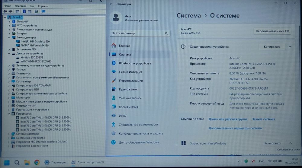Expand the Контроллеры USB node
Image resolution: width=302 pixels, height=168 pixels.
click(9, 90)
